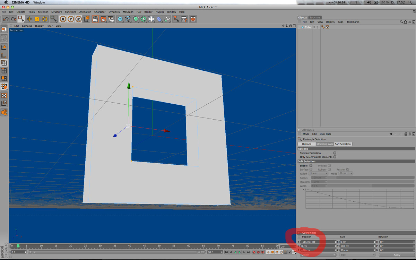Open the Mode Group dropdown
The width and height of the screenshot is (416, 260).
click(x=346, y=173)
